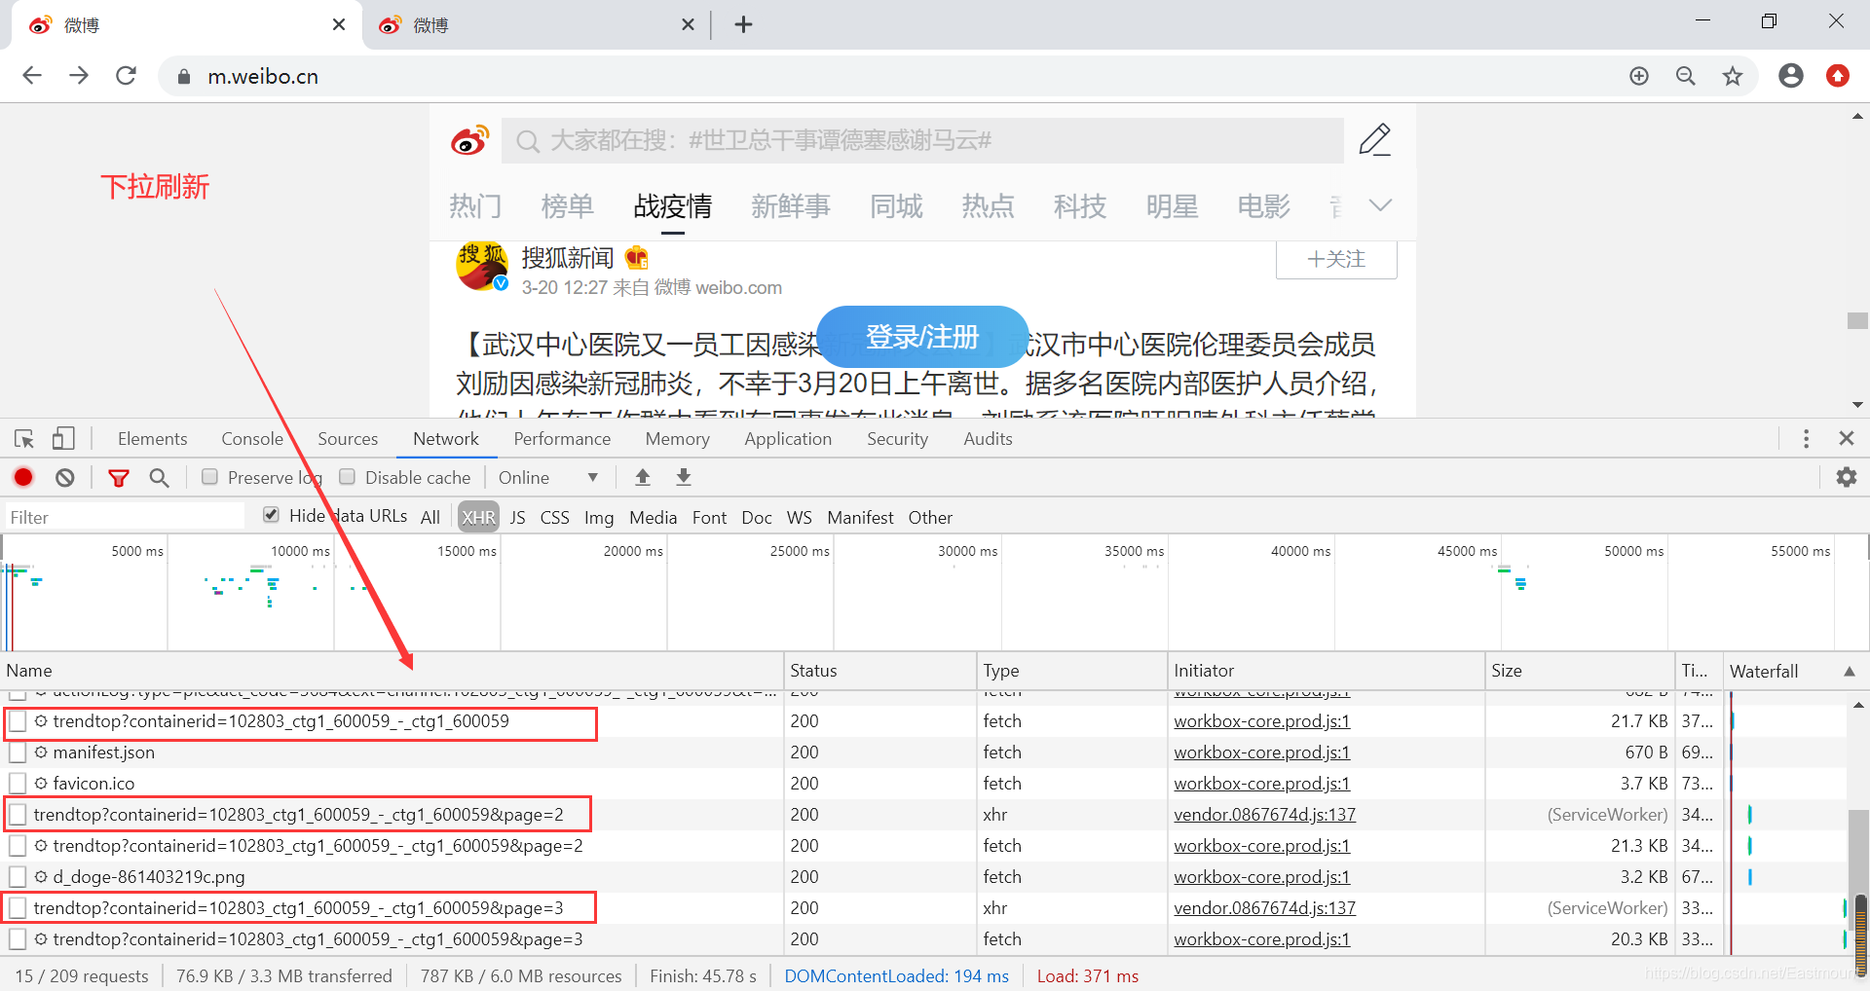Click the page vertical scrollbar thumb
The height and width of the screenshot is (991, 1870).
pos(1857,320)
